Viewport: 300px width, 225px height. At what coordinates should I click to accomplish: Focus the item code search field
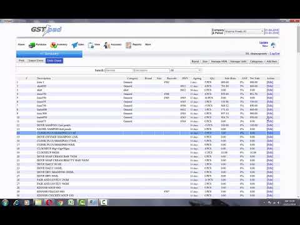point(119,71)
